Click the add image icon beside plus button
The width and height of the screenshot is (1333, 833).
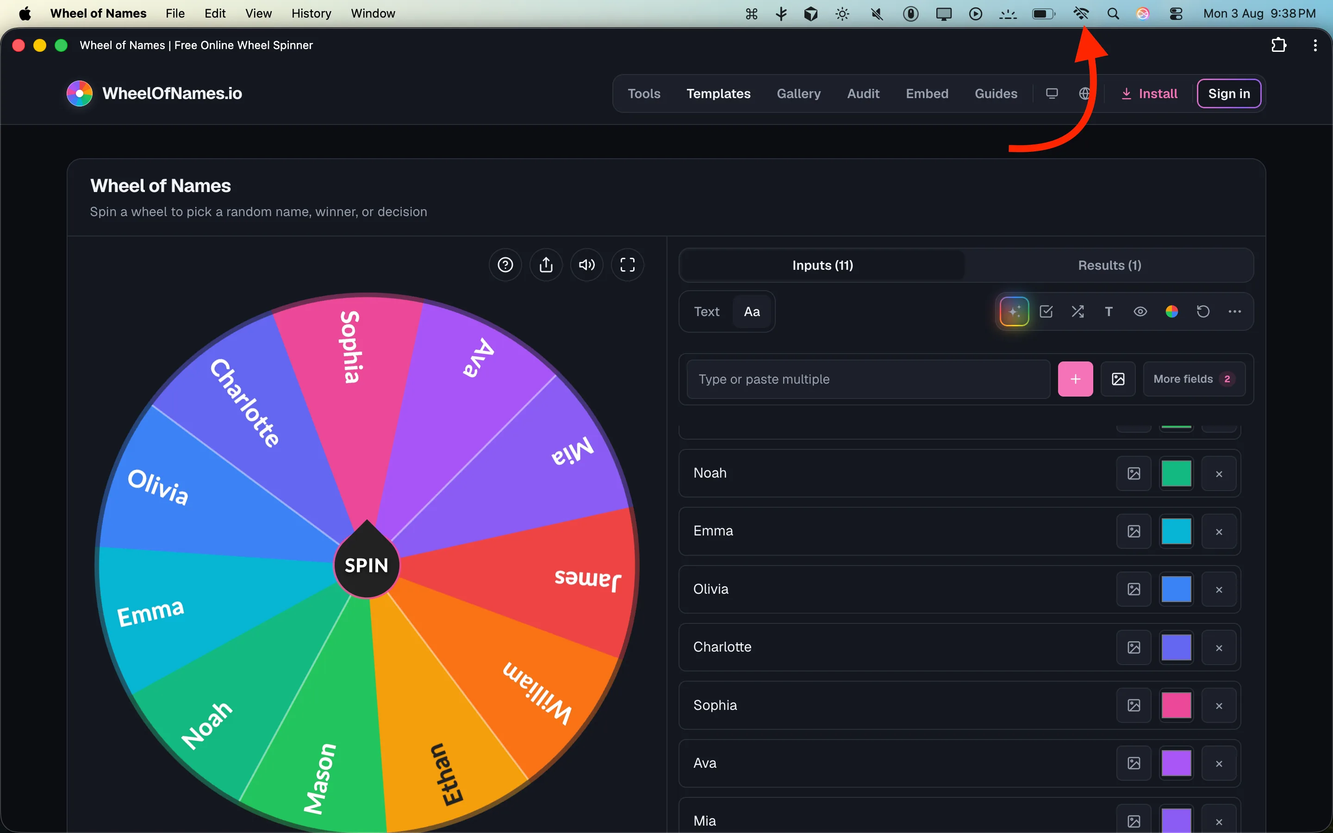pos(1118,379)
